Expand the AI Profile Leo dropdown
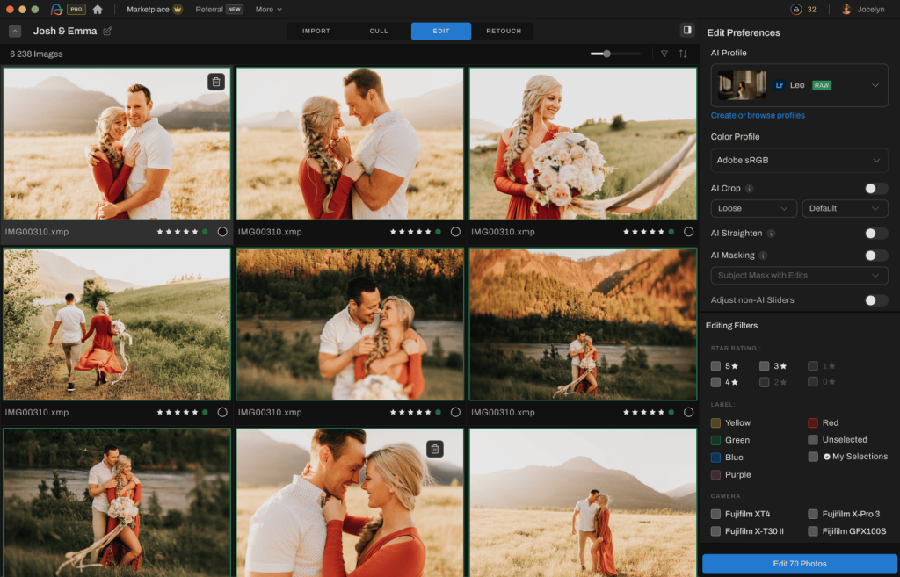 [875, 85]
